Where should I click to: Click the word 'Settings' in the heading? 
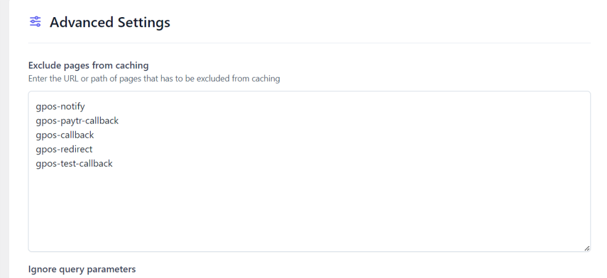point(143,22)
